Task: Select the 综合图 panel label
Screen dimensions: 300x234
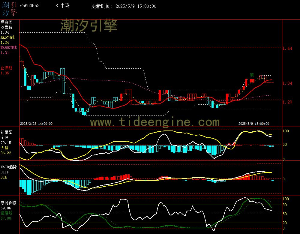Action: coord(7,22)
